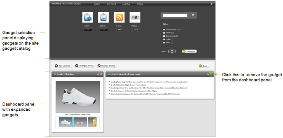This screenshot has width=283, height=138.
Task: Toggle the Utilities (1) filter checkbox
Action: pos(164,39)
